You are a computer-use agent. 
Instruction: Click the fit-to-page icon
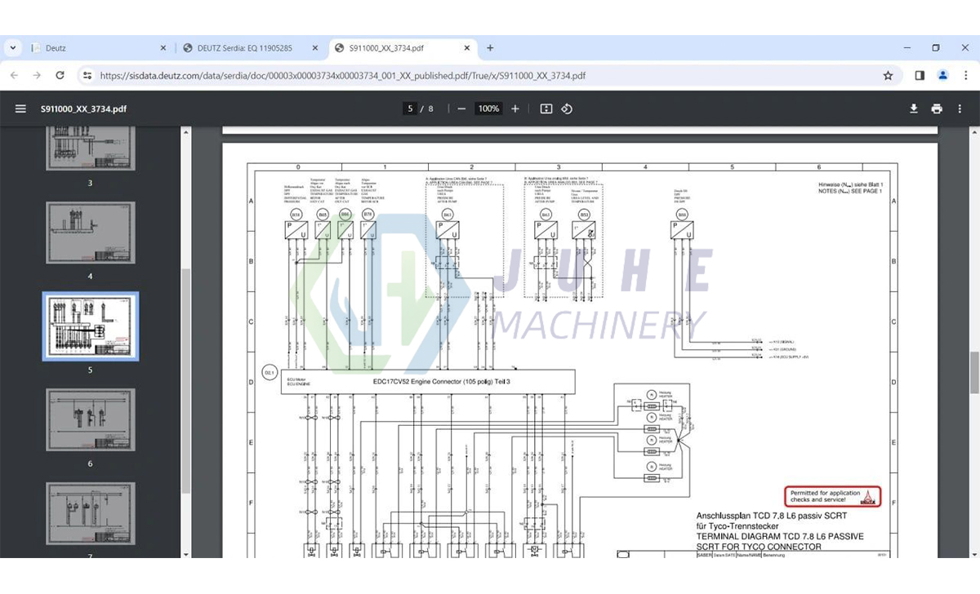[546, 108]
